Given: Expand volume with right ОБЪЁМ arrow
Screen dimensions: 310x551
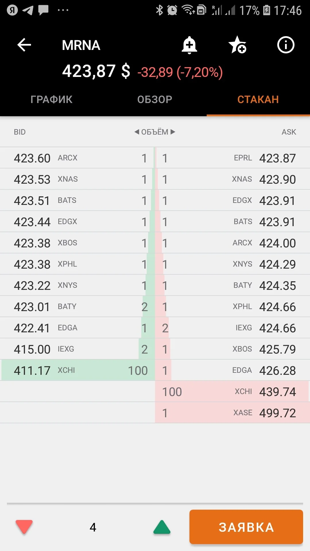Looking at the screenshot, I should [x=173, y=132].
